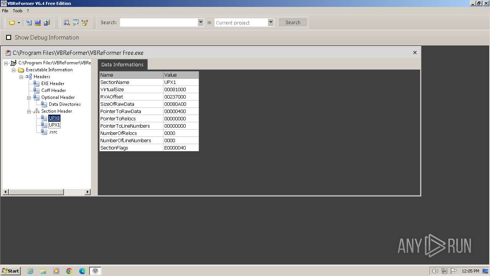The height and width of the screenshot is (276, 490).
Task: Select the EXE Header tree item
Action: click(53, 84)
